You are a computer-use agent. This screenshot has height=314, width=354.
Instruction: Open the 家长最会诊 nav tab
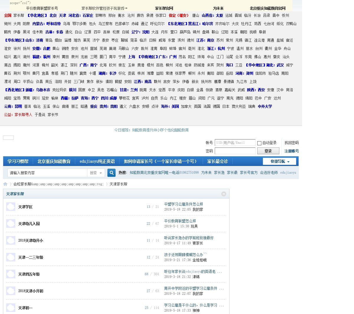217,161
